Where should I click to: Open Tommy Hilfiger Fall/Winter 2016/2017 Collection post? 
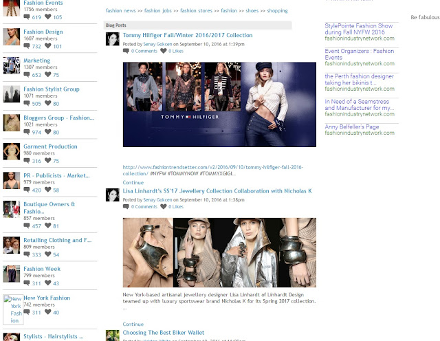[x=188, y=35]
